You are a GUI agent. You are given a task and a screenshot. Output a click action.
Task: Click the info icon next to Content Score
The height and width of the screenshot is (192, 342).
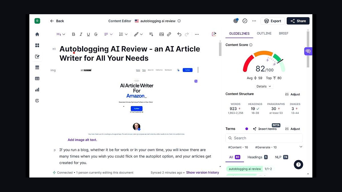[251, 45]
